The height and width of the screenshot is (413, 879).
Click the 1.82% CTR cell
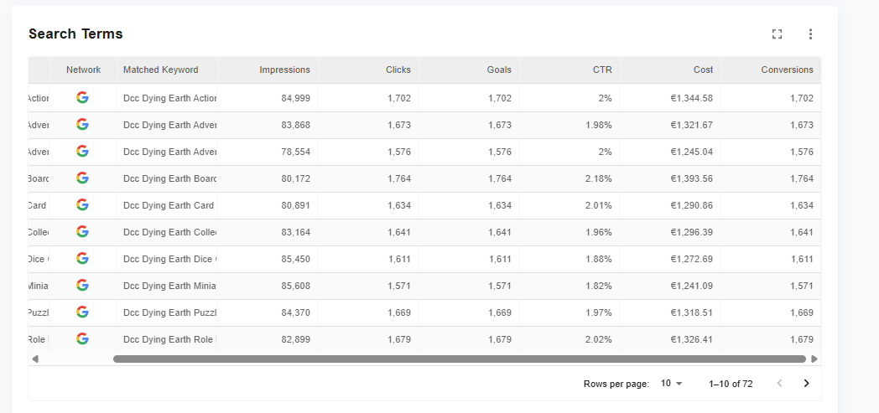pyautogui.click(x=569, y=286)
